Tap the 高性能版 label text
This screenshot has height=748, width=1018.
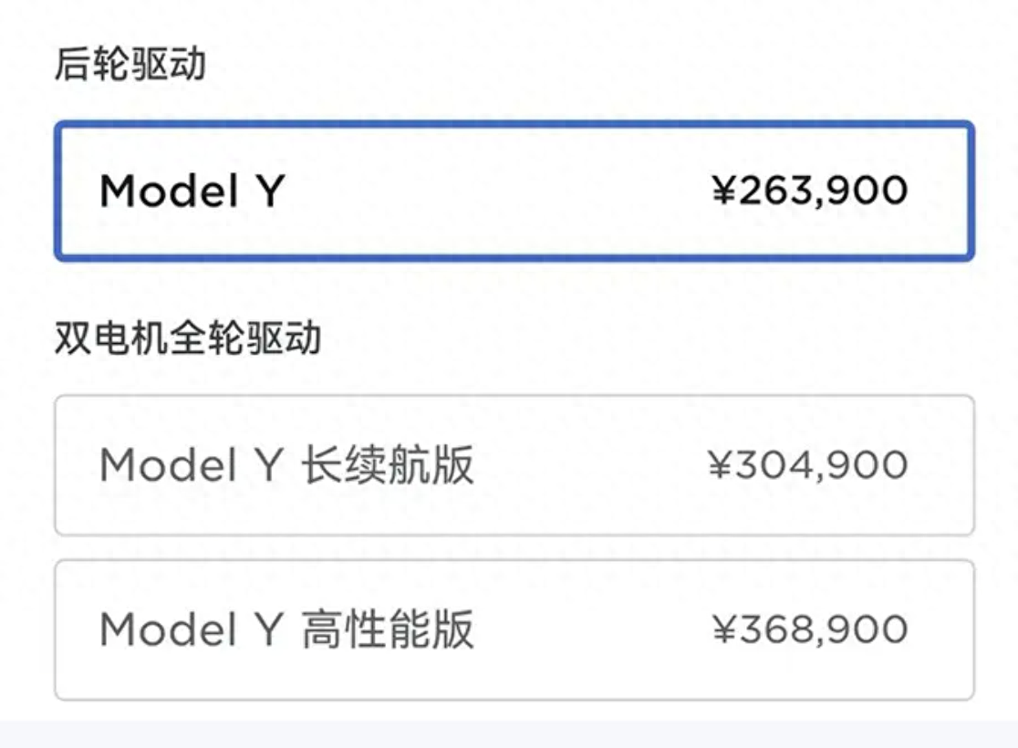[x=389, y=629]
